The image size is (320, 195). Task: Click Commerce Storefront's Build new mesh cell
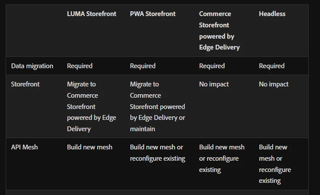pyautogui.click(x=222, y=159)
